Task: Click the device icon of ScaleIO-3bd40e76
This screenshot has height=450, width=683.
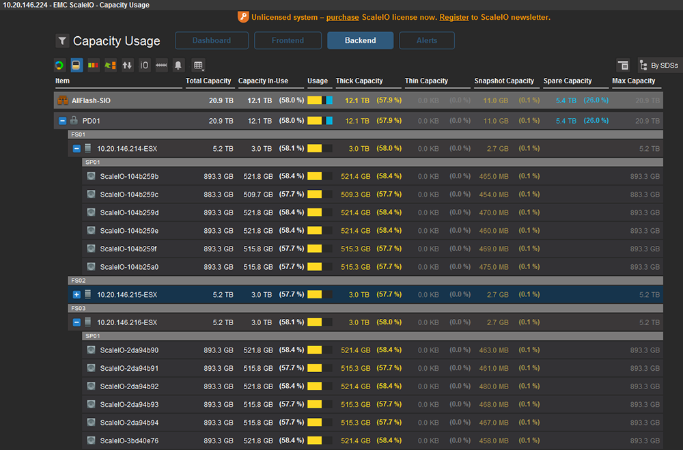Action: click(91, 440)
